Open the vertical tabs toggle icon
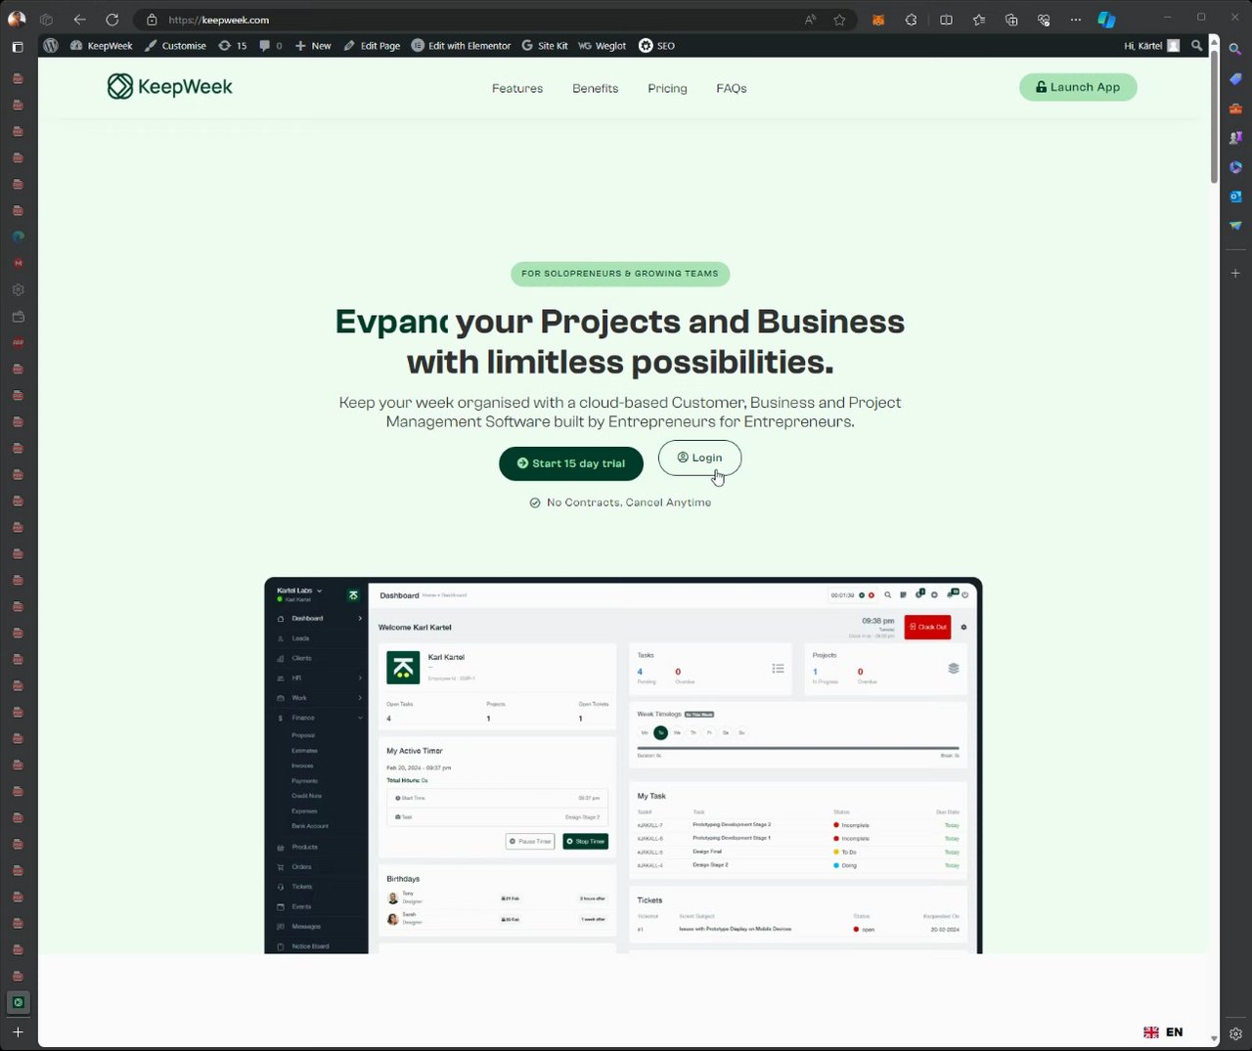This screenshot has height=1051, width=1252. (18, 46)
